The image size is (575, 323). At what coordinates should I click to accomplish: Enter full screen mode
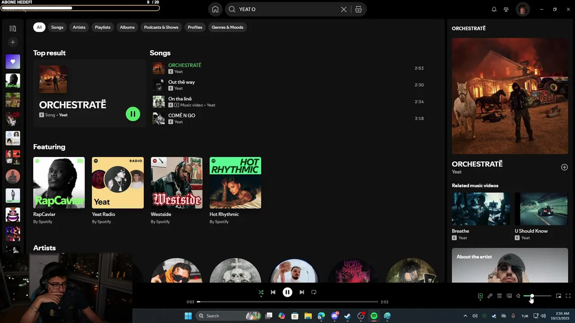(568, 296)
